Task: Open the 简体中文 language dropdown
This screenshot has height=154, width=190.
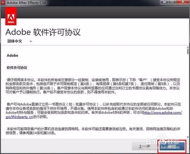Action: click(x=20, y=41)
